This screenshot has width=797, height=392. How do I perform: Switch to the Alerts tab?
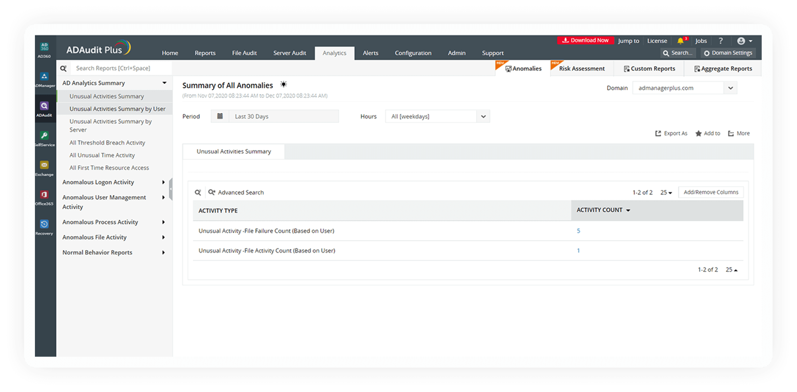coord(370,53)
